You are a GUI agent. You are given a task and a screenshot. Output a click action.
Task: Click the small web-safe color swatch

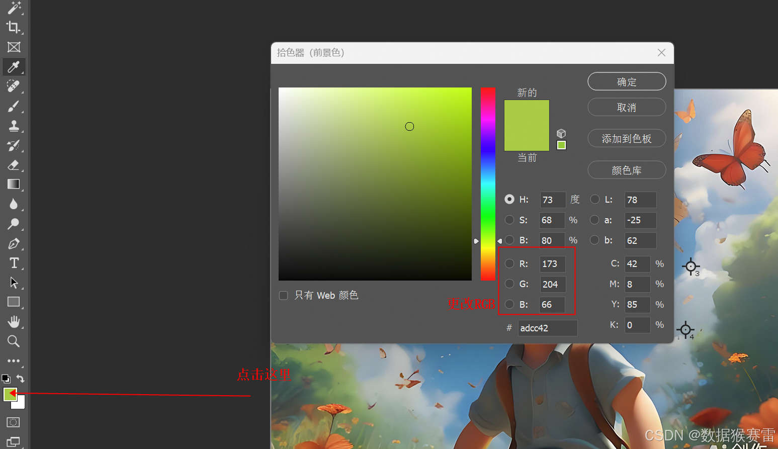point(562,145)
